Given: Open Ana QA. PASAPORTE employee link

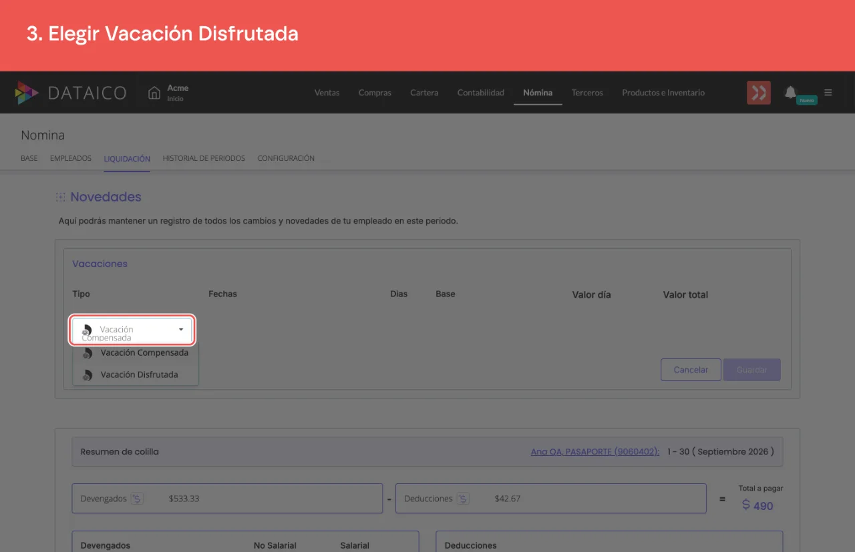Looking at the screenshot, I should [595, 452].
